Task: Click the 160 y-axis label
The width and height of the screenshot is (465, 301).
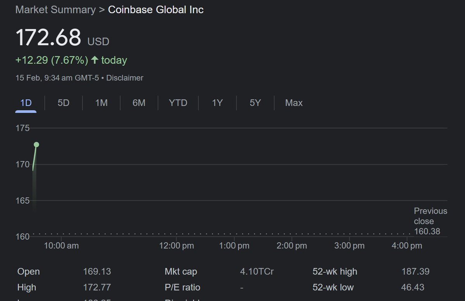Action: click(23, 236)
